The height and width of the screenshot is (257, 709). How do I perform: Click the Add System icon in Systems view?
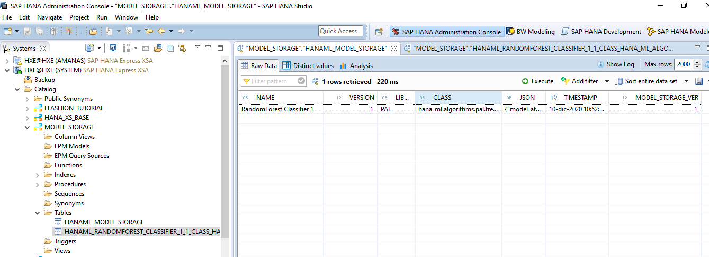tap(89, 48)
